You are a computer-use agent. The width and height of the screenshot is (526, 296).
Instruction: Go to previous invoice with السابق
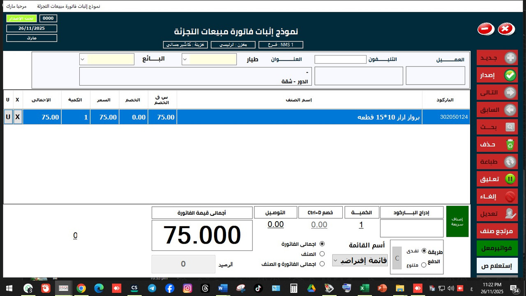(x=497, y=110)
